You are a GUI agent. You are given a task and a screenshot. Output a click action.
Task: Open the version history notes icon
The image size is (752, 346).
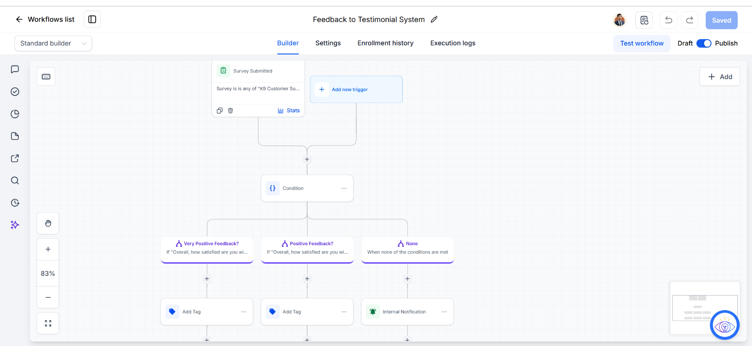(644, 20)
